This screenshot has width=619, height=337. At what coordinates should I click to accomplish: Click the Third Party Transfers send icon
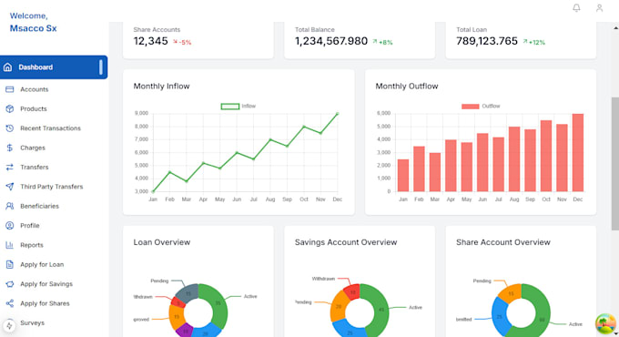click(9, 187)
